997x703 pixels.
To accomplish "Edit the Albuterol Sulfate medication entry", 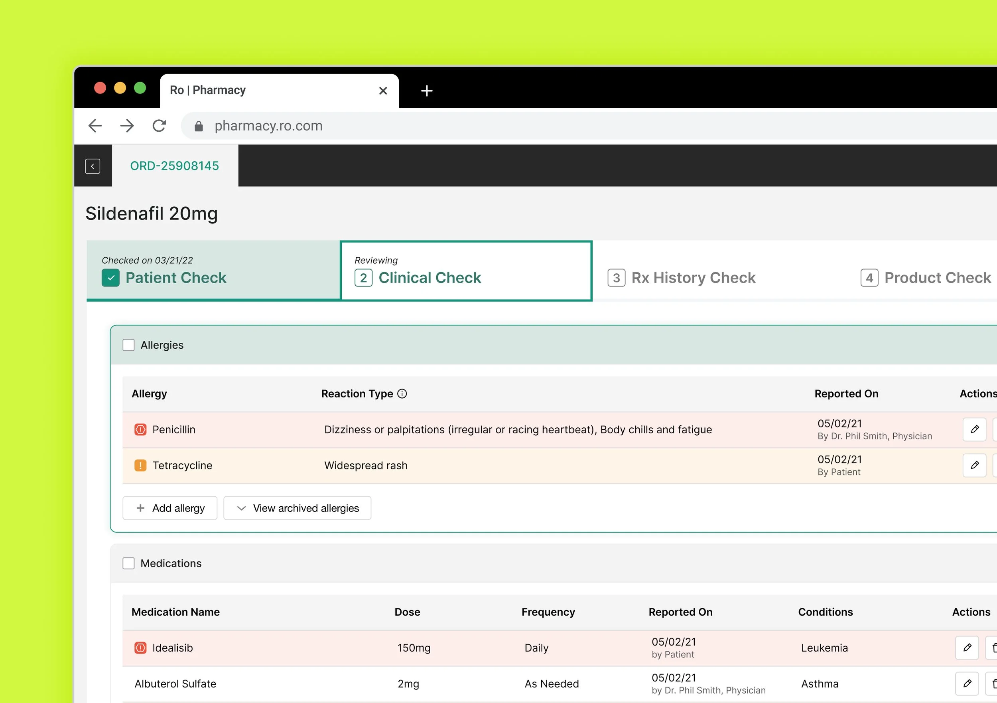I will 967,683.
